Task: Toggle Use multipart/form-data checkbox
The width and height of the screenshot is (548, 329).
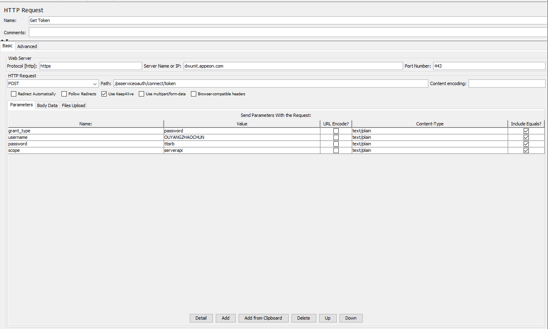Action: tap(142, 94)
